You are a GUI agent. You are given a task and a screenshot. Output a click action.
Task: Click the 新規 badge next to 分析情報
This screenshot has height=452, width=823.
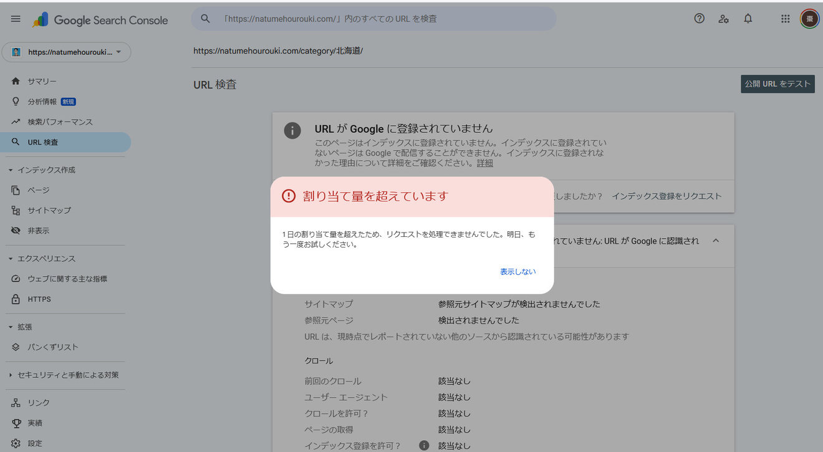68,102
